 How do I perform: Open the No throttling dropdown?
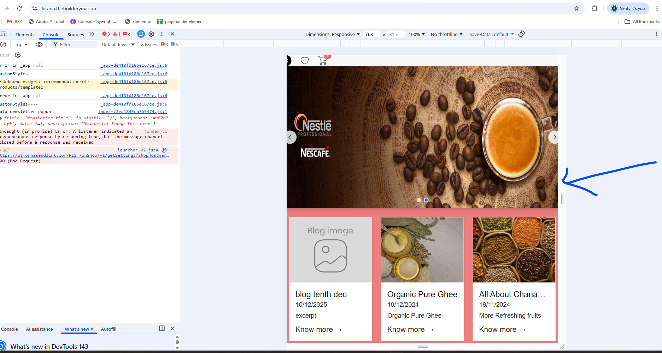(x=447, y=34)
